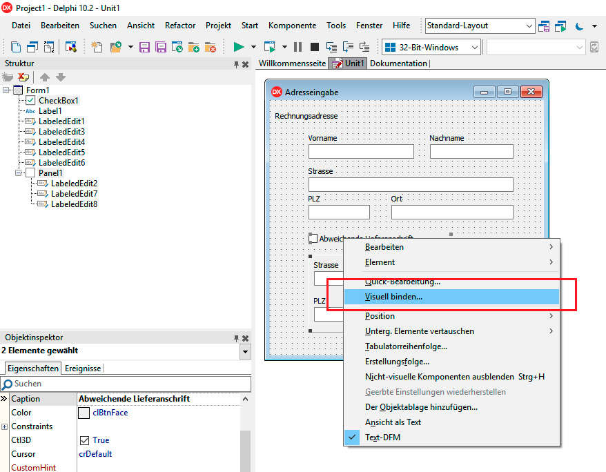Viewport: 606px width, 472px height.
Task: Choose Visuell binden... from the context menu
Action: click(x=451, y=297)
